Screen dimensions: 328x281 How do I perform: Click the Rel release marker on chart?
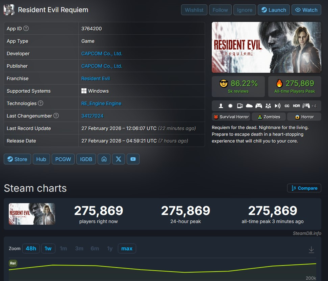13,263
